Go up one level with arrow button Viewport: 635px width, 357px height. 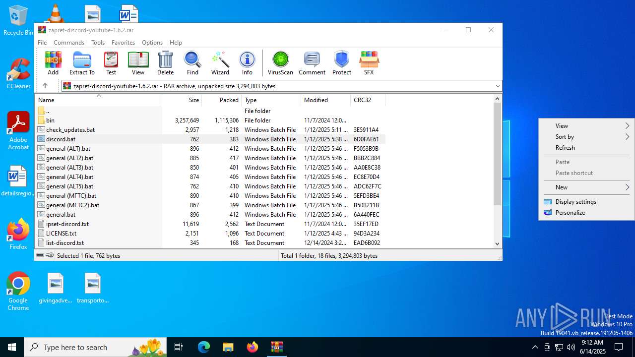click(x=45, y=86)
